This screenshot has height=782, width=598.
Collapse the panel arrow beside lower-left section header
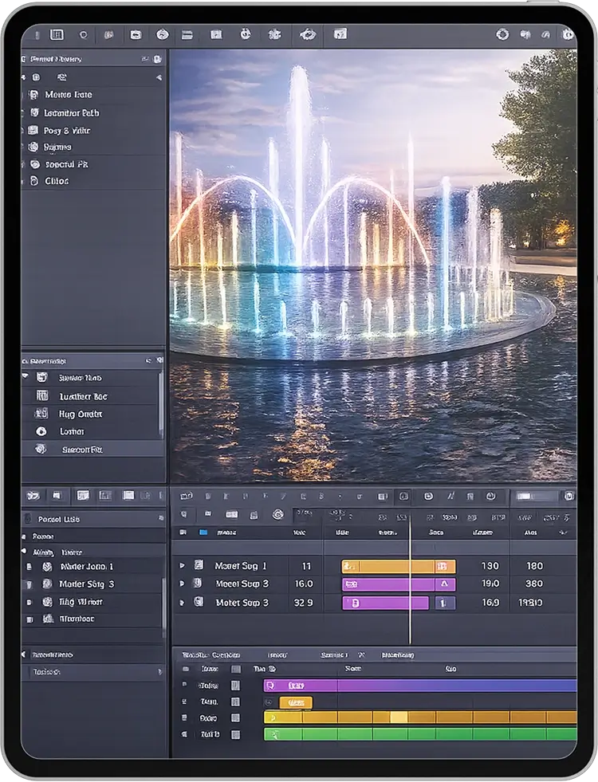coord(23,654)
